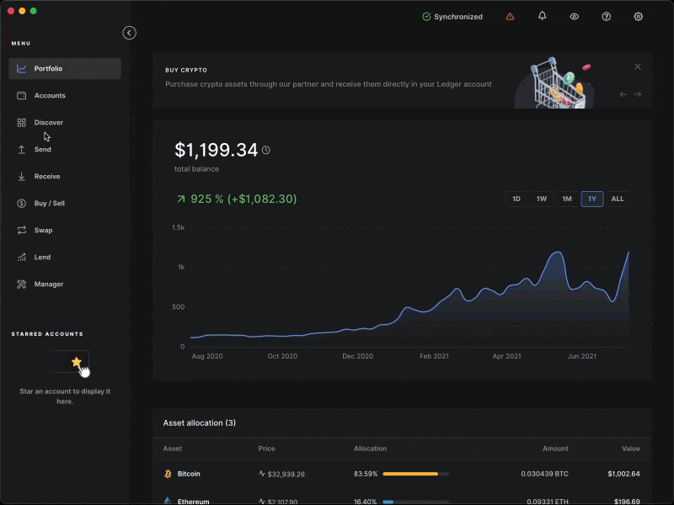Click the Value column header

(630, 449)
